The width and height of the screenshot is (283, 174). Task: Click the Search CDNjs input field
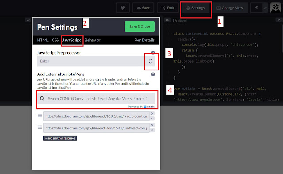coord(96,99)
